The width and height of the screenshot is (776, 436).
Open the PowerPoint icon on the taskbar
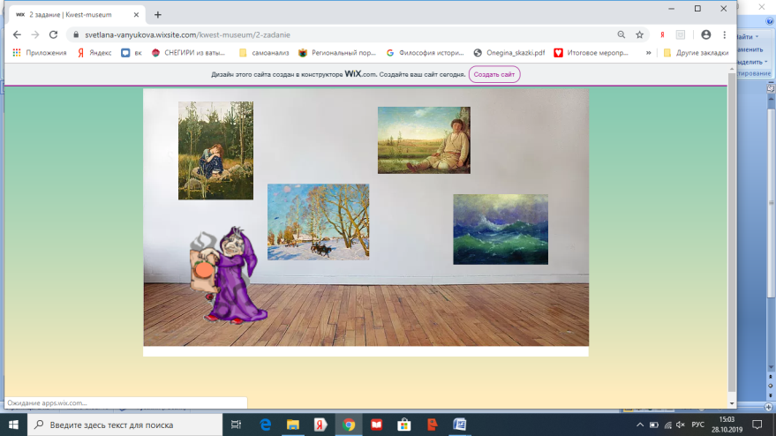432,425
